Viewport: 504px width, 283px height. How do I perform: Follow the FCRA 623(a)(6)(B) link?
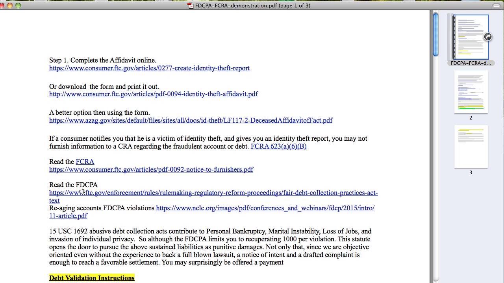[278, 146]
